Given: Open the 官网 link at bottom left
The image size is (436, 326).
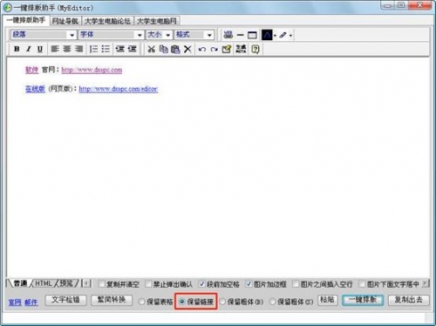Looking at the screenshot, I should [x=15, y=302].
